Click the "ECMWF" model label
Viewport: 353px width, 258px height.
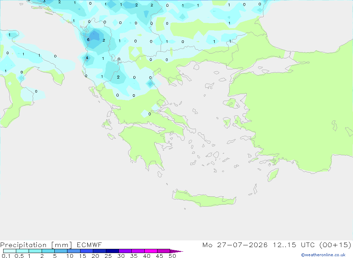click(89, 245)
